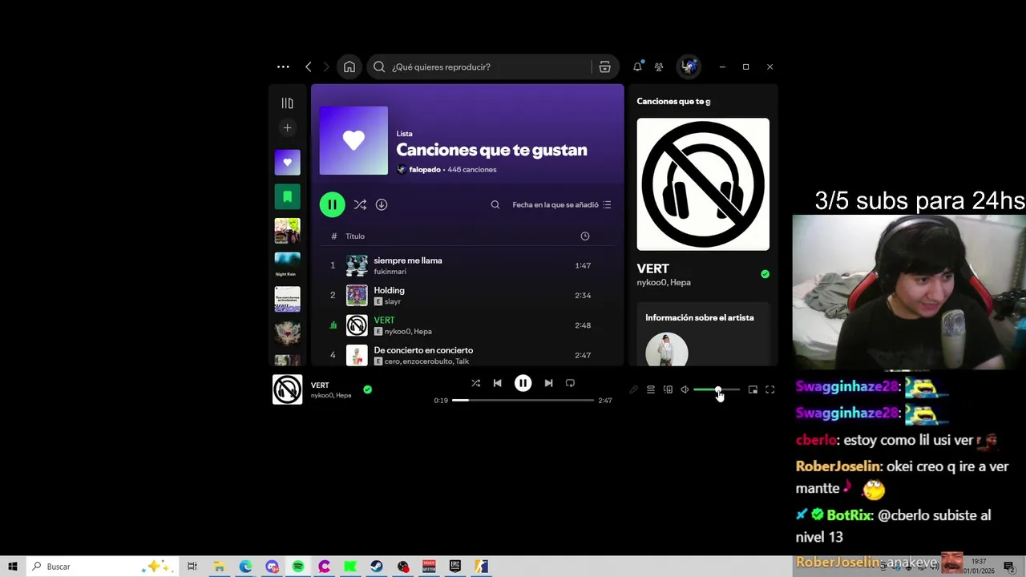Open the Windows notification center
Image resolution: width=1026 pixels, height=577 pixels.
1009,567
